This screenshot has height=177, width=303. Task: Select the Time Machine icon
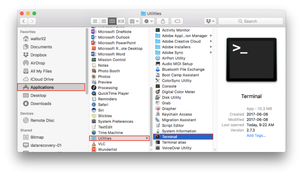(94, 133)
